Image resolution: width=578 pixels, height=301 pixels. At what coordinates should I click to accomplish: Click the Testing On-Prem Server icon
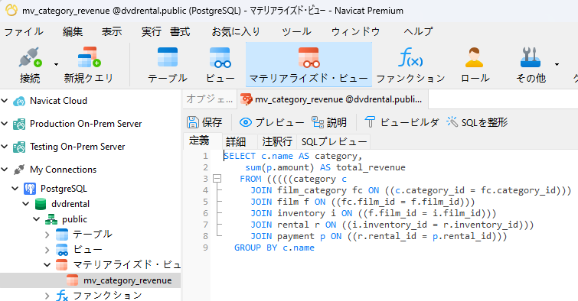click(x=19, y=147)
